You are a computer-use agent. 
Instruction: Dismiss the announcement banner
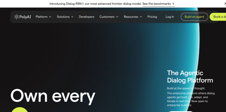(225, 4)
